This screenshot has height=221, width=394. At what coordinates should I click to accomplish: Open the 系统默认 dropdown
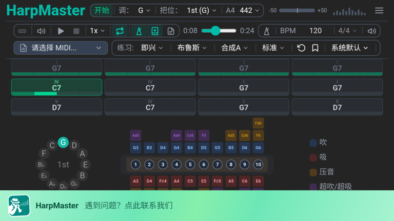349,48
